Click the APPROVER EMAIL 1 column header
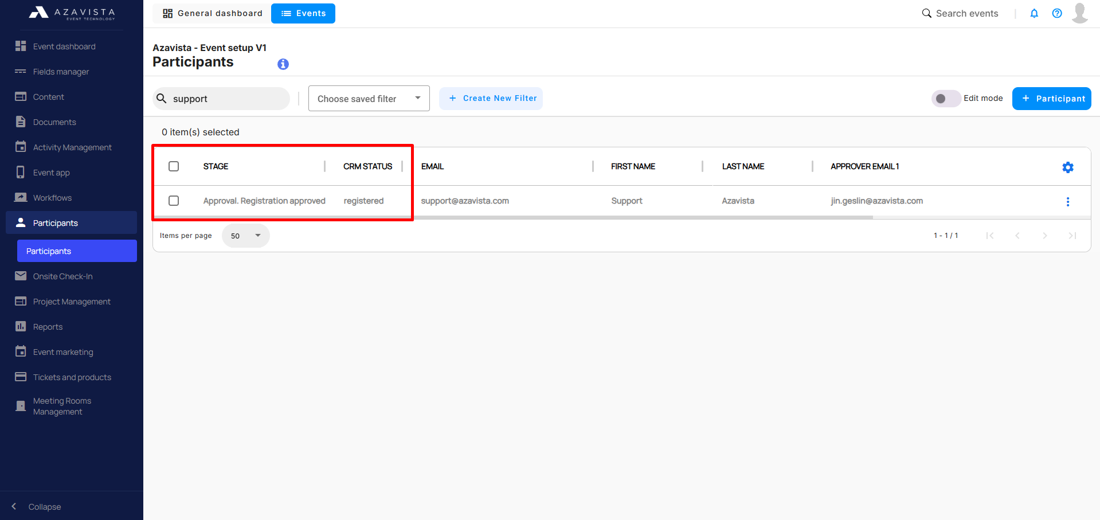Screen dimensions: 1100x520 tap(864, 166)
